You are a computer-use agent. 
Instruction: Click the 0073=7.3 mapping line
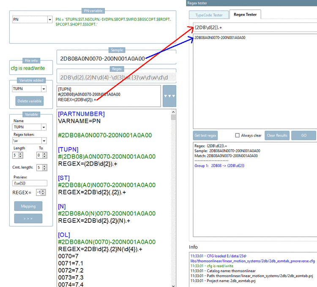71,278
